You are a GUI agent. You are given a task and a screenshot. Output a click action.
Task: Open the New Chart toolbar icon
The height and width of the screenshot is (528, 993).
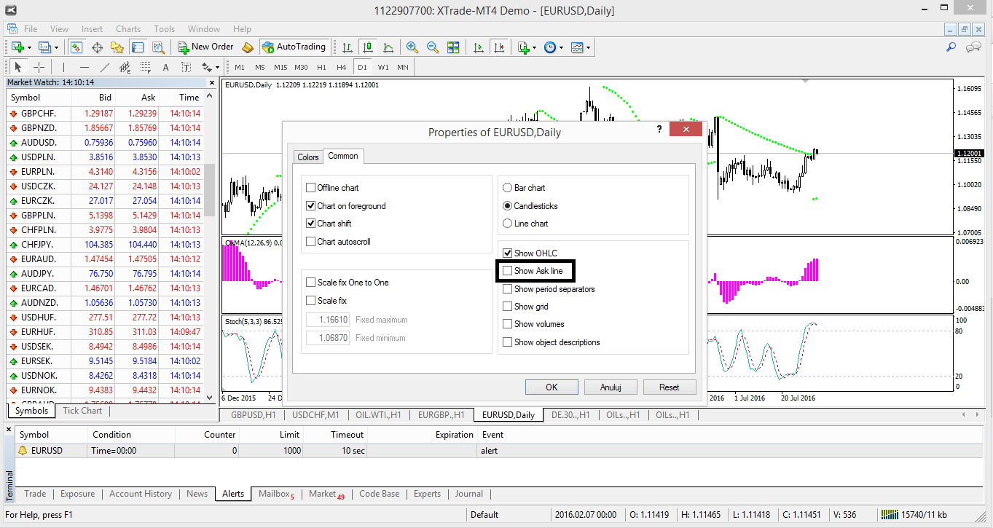pos(17,47)
